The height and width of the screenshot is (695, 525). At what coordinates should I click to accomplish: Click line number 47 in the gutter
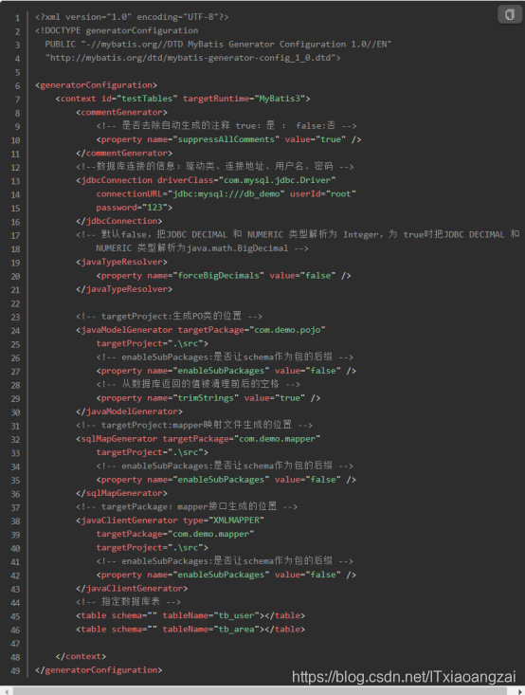[15, 644]
